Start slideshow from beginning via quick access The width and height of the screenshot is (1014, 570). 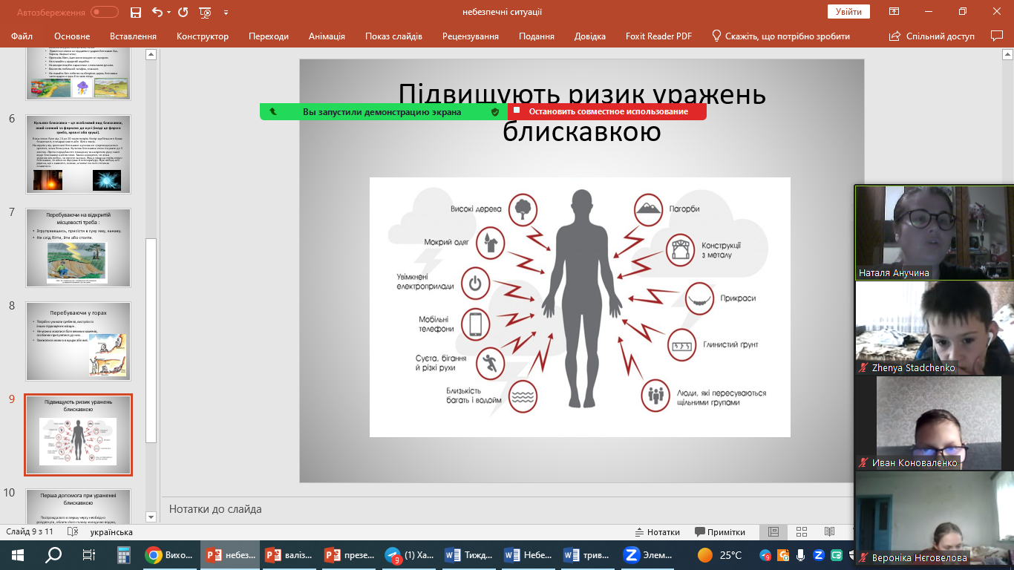click(x=206, y=13)
